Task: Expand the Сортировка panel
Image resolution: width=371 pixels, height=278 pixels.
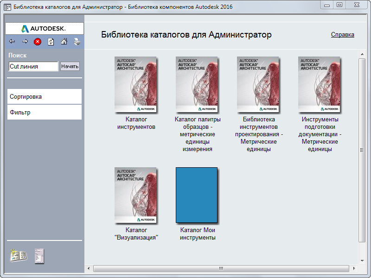Action: click(x=45, y=96)
